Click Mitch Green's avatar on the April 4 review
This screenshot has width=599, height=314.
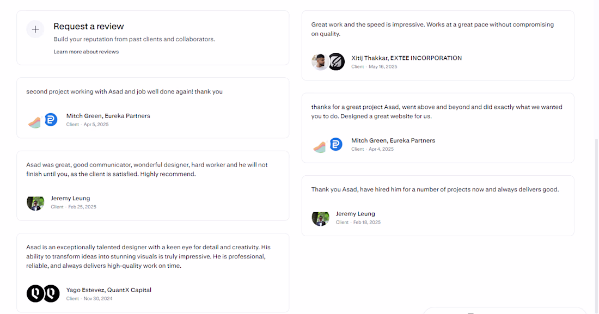pos(320,145)
